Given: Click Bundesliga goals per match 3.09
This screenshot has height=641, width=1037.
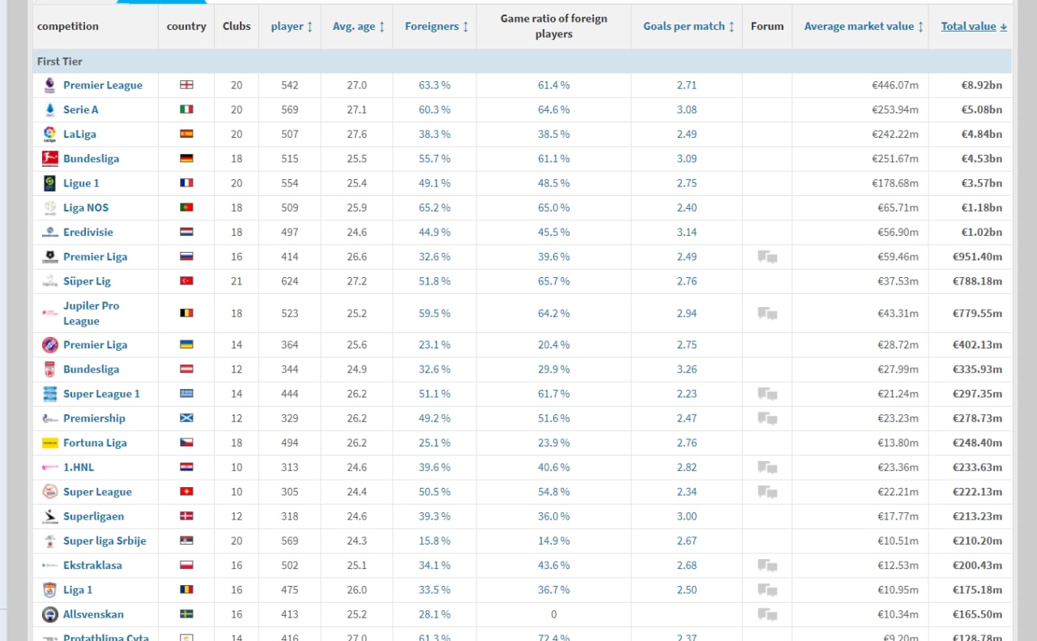Looking at the screenshot, I should pos(686,159).
